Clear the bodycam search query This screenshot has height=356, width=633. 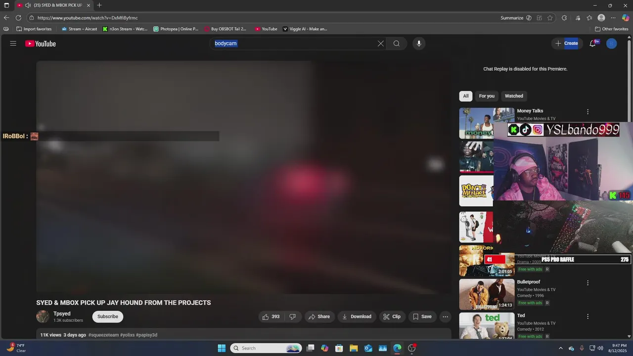[x=381, y=44]
